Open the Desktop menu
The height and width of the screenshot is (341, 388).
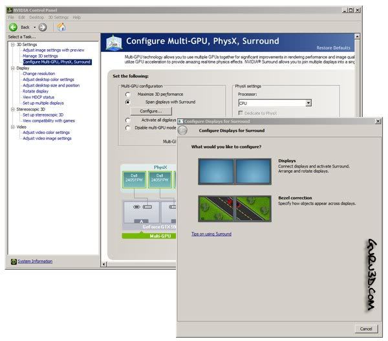coord(36,17)
